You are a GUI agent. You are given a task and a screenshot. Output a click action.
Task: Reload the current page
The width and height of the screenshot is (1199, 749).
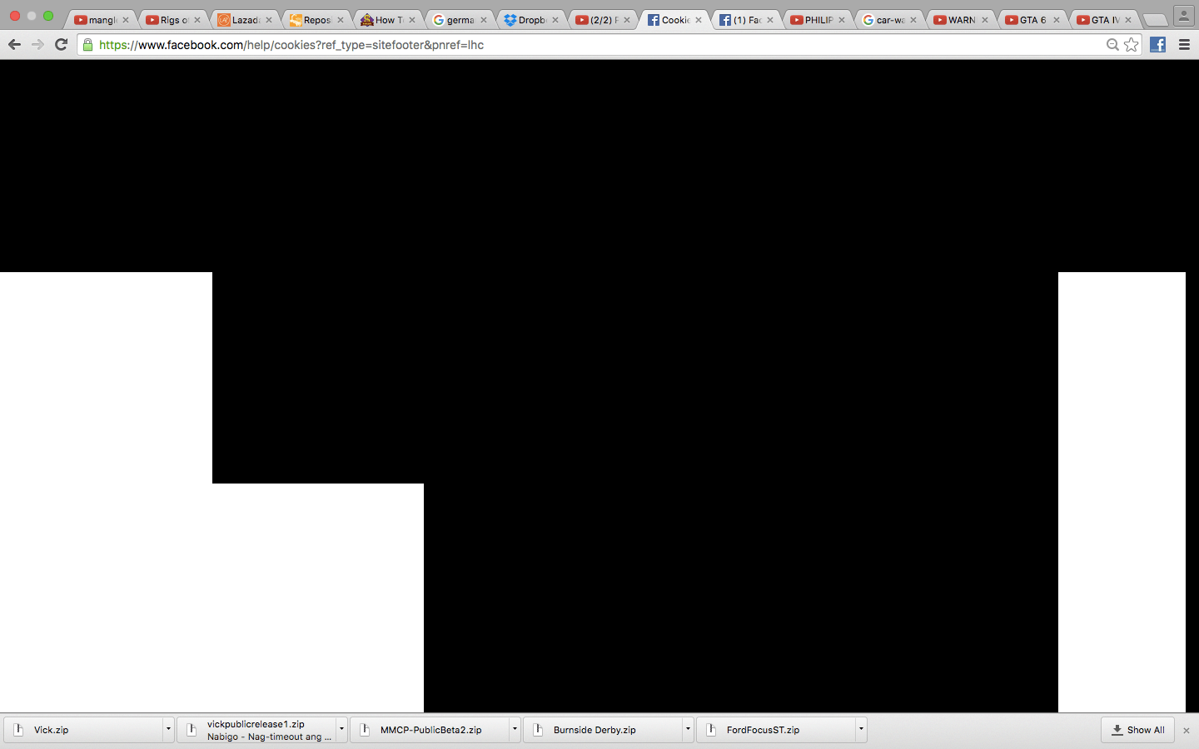60,45
